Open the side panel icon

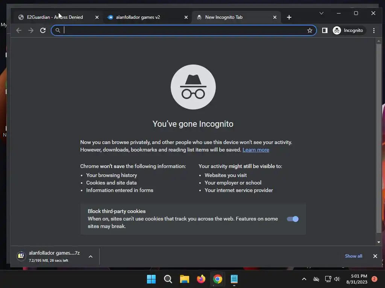(324, 30)
